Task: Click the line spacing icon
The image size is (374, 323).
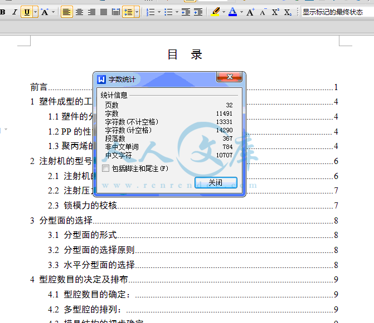Action: (x=128, y=12)
